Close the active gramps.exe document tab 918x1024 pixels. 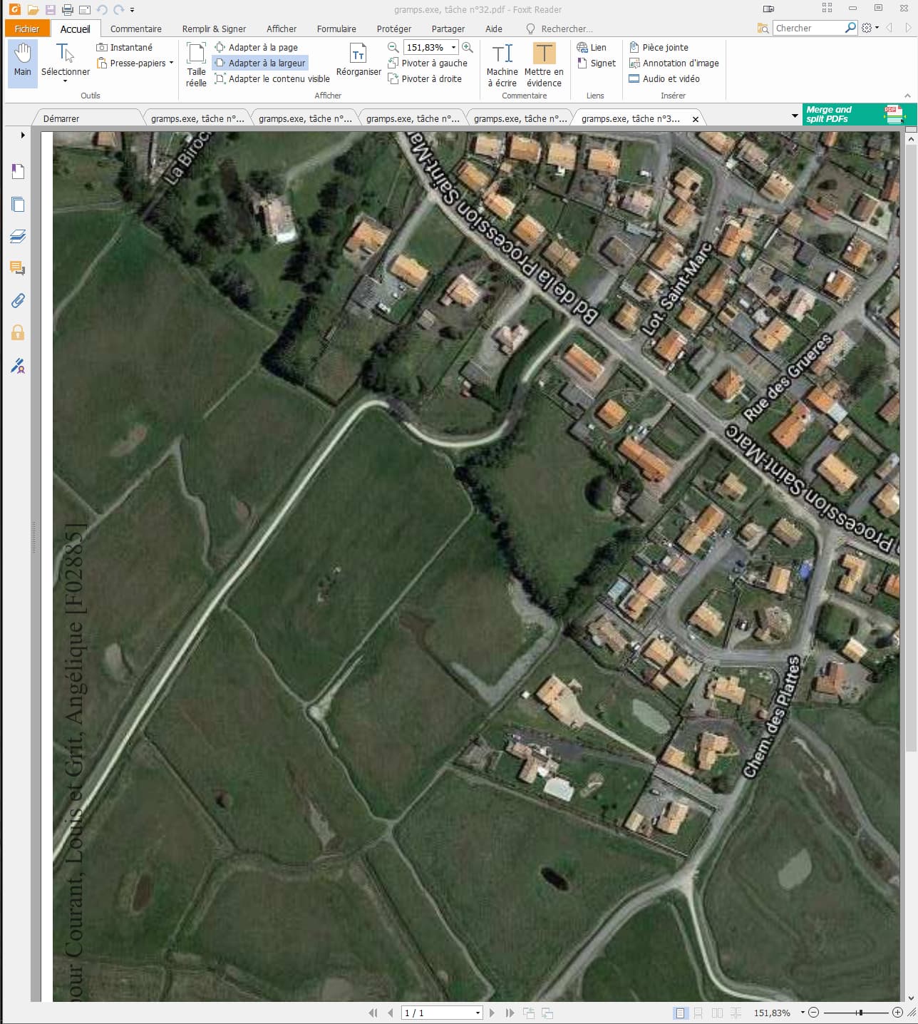[x=696, y=119]
